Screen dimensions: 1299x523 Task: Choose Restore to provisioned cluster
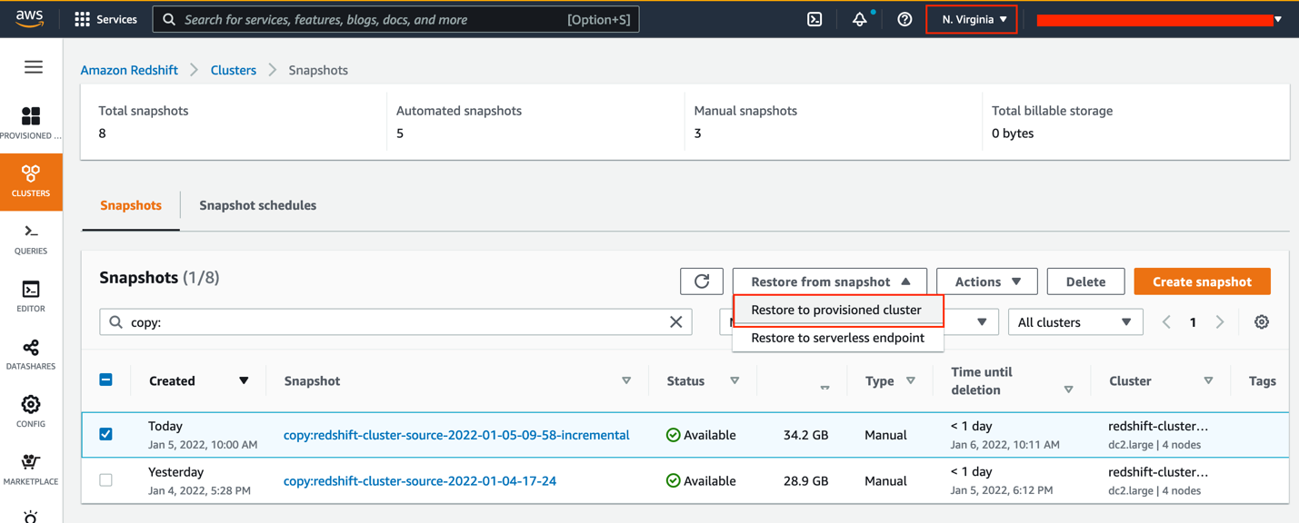click(x=836, y=310)
